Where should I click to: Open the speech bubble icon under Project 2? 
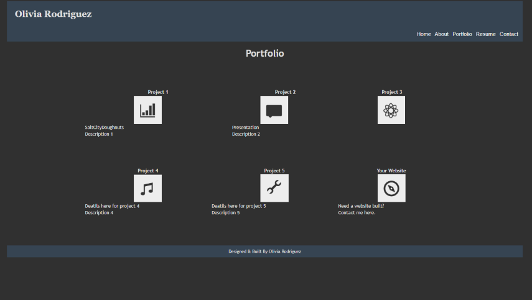pos(274,110)
